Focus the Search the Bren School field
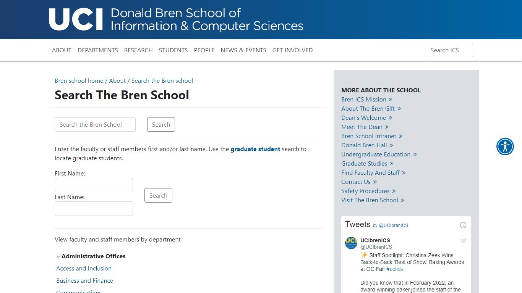The image size is (522, 293). [x=95, y=124]
